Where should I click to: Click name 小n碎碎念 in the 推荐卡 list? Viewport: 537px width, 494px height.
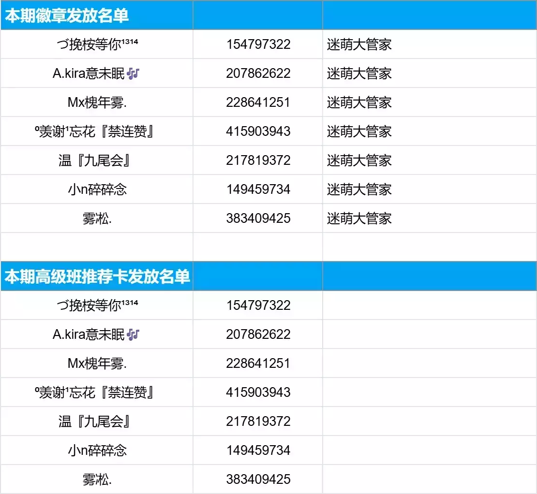(x=97, y=450)
